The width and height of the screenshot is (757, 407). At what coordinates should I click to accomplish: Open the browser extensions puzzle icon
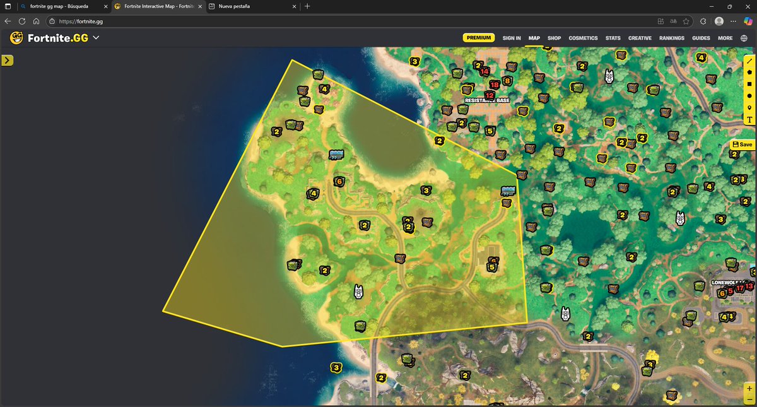703,21
